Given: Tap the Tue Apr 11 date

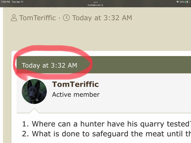Looking at the screenshot, I should click(x=17, y=2).
